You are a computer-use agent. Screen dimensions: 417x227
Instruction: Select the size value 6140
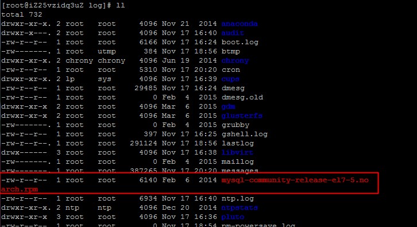148,180
